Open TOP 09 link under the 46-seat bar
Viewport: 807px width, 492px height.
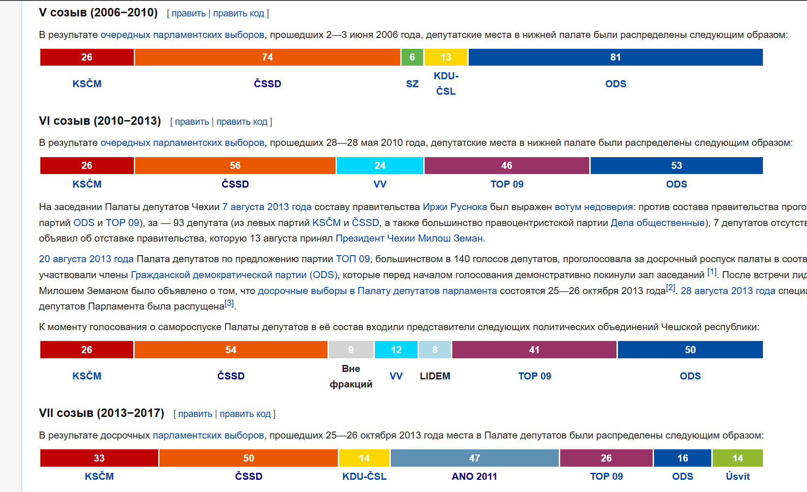point(507,184)
